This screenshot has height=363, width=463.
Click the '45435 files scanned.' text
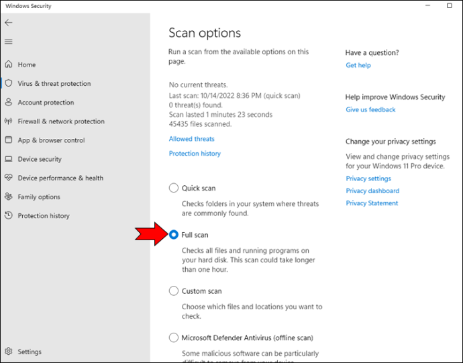[200, 124]
